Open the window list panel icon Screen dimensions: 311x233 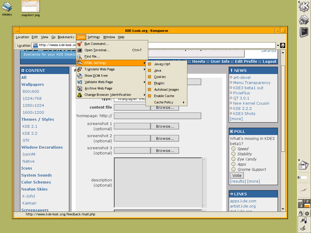point(304,165)
